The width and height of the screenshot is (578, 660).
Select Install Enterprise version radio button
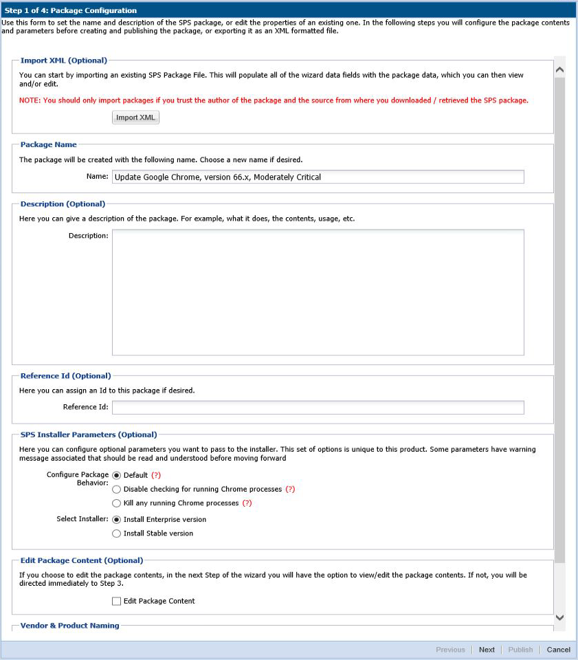(116, 520)
